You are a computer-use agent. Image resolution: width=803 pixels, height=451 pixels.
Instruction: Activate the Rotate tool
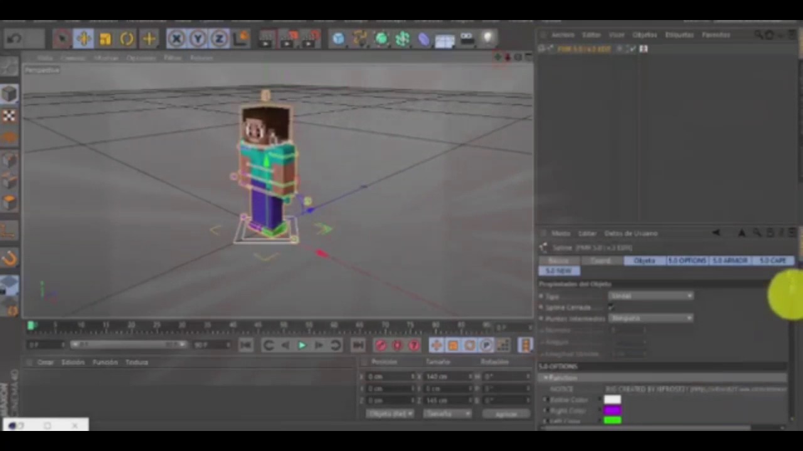[x=127, y=39]
